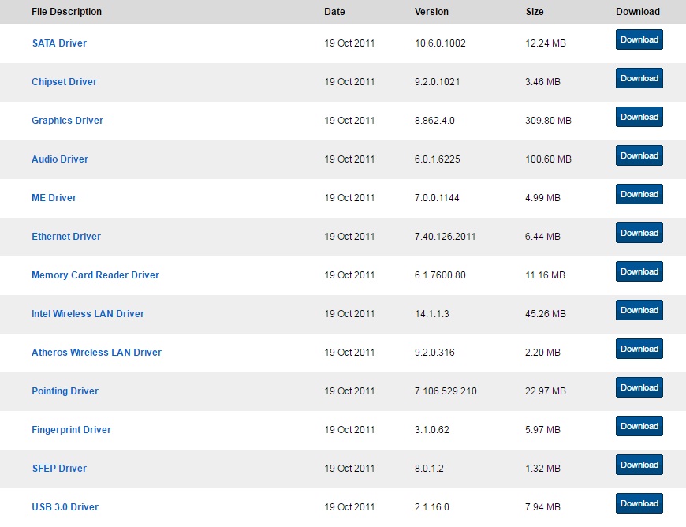Select version 9.2.0.1021 text

coord(437,82)
